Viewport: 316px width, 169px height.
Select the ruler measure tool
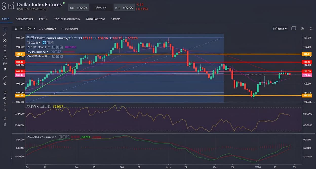(5, 78)
